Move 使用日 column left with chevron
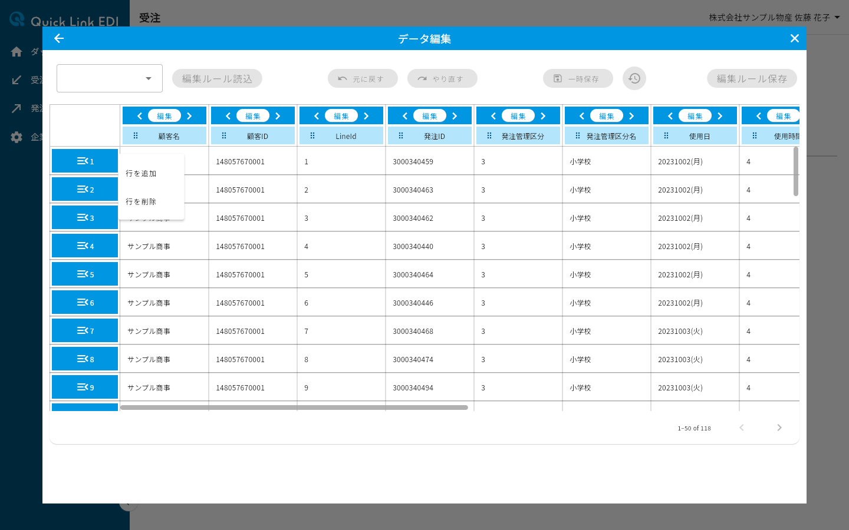This screenshot has height=530, width=849. 670,116
